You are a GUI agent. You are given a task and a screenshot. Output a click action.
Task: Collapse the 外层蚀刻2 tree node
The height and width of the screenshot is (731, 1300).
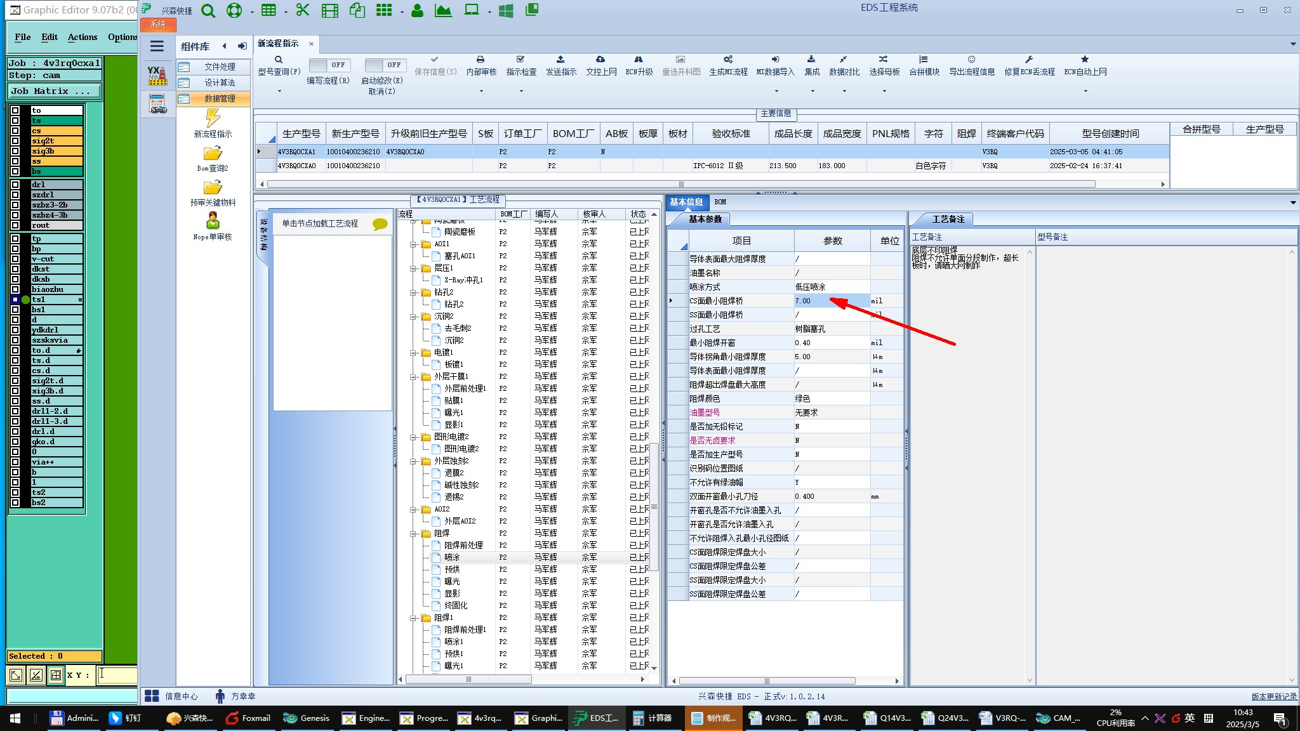point(414,461)
